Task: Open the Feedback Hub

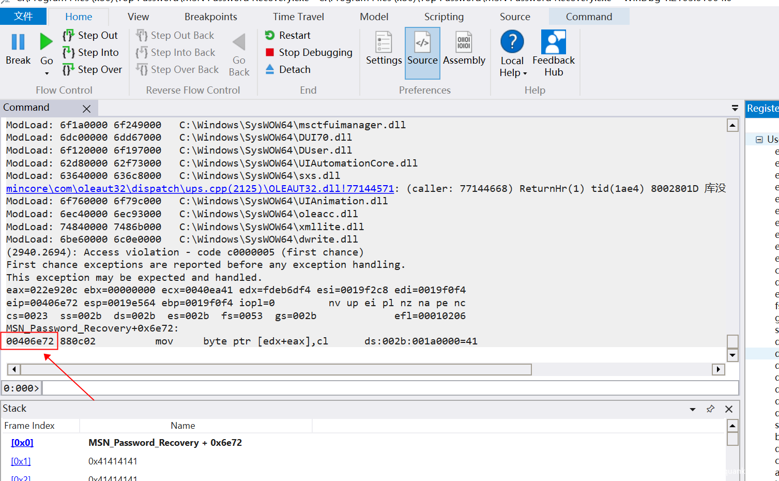Action: [553, 53]
